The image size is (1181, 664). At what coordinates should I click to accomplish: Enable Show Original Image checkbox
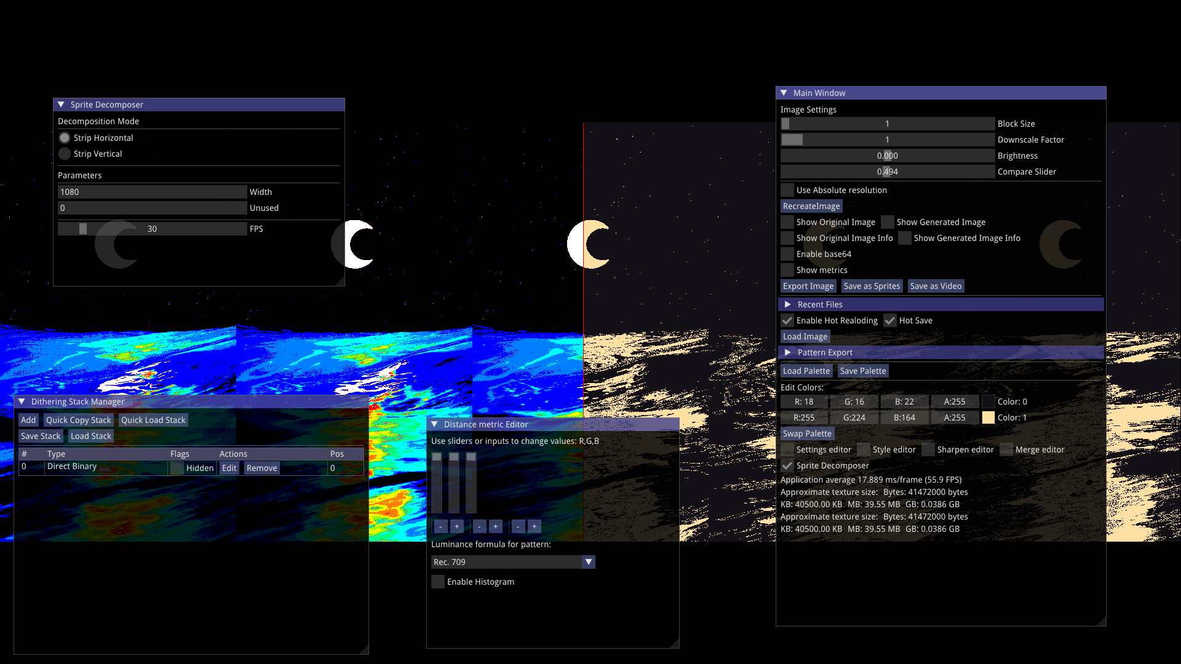(x=787, y=222)
